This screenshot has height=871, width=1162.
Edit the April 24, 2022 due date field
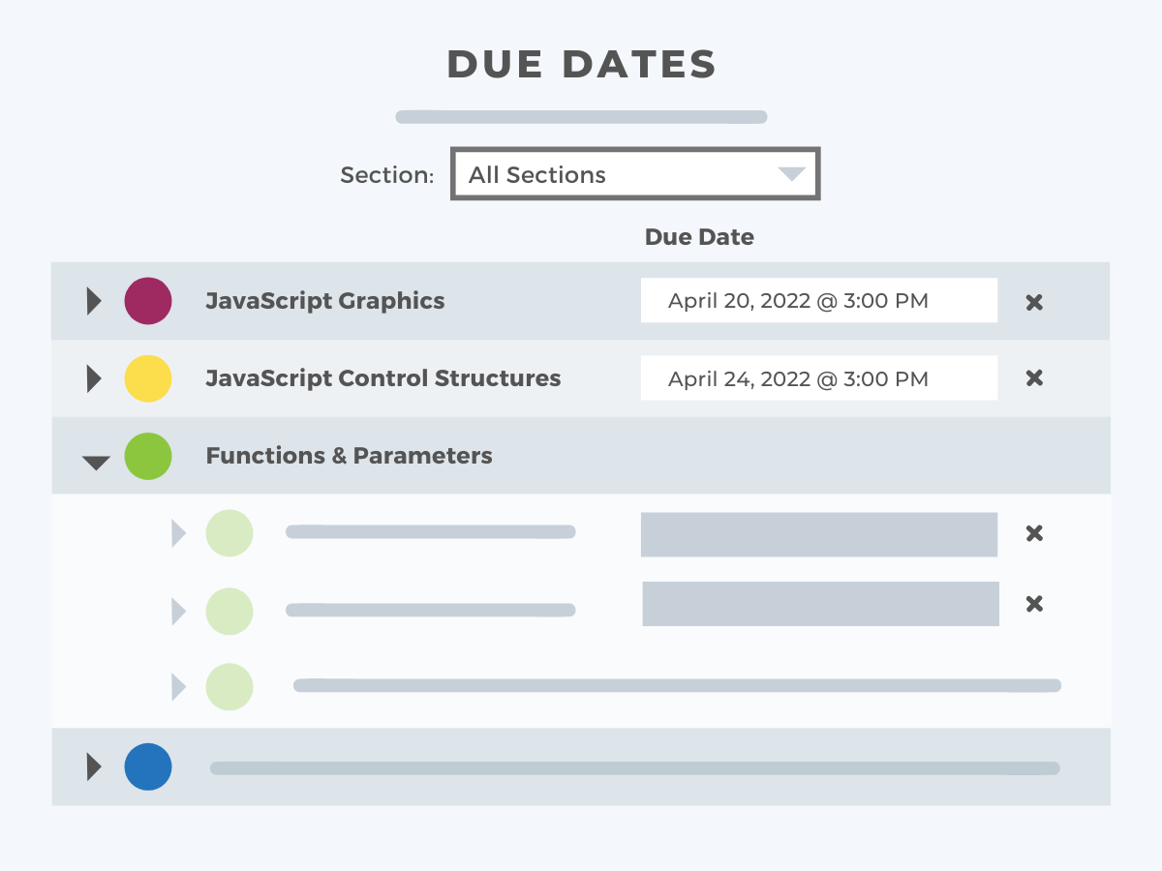tap(819, 378)
